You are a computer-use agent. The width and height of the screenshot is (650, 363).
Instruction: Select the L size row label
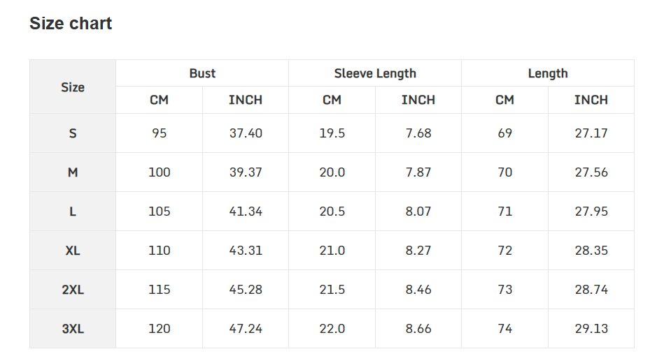(73, 212)
